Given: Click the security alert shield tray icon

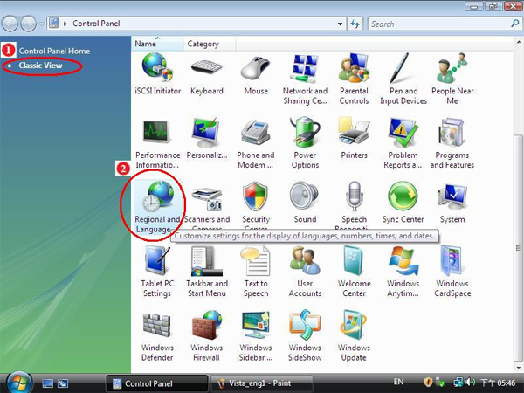Looking at the screenshot, I should 428,382.
